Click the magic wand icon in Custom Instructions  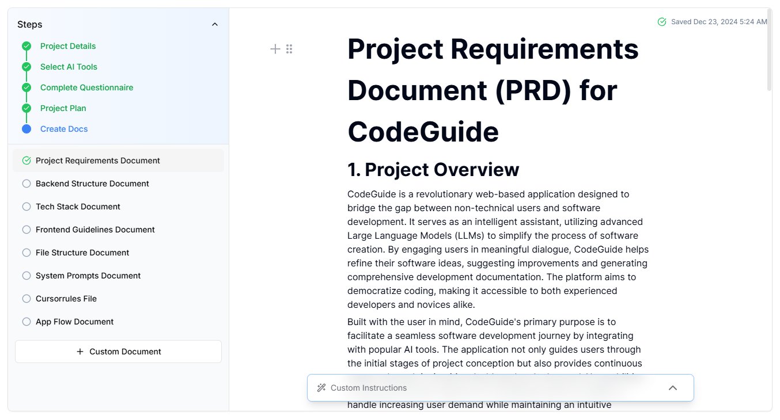click(x=321, y=388)
